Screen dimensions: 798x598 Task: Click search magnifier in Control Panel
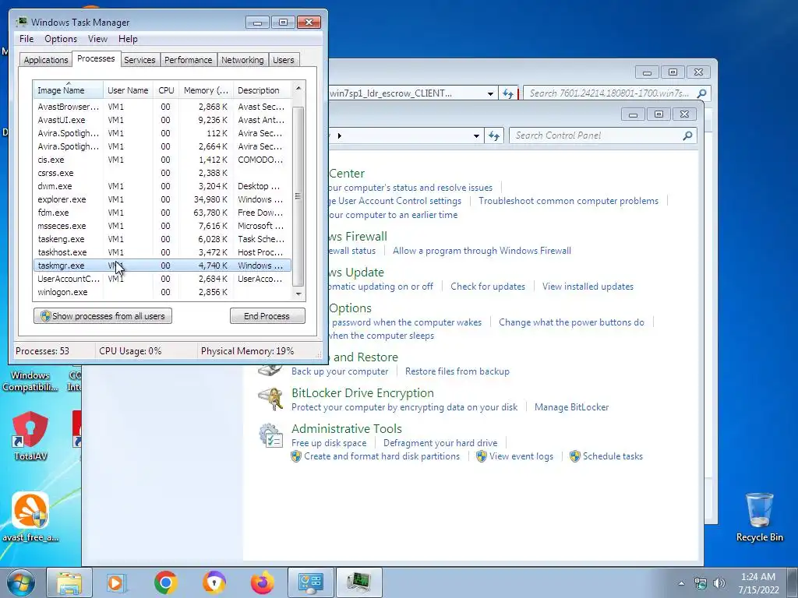[687, 135]
